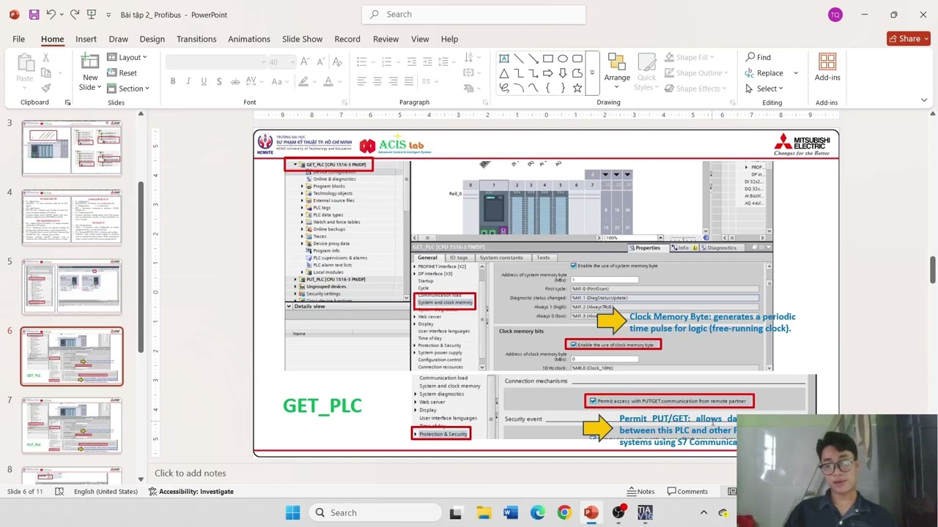
Task: Increase the font size
Action: click(x=306, y=62)
